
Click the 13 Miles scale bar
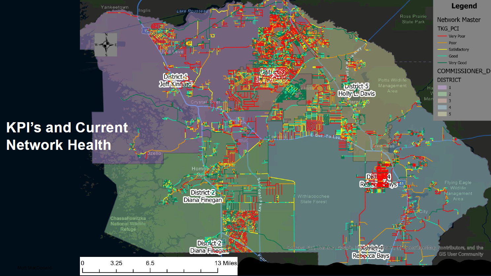pyautogui.click(x=158, y=267)
